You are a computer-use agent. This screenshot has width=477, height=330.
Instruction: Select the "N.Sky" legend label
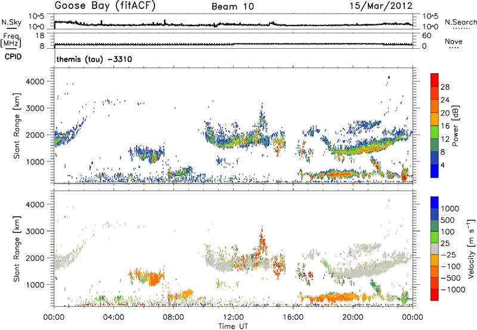click(x=11, y=22)
